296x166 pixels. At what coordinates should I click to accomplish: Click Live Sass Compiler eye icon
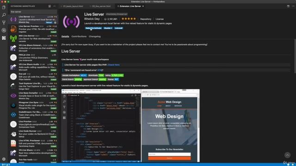click(x=13, y=96)
